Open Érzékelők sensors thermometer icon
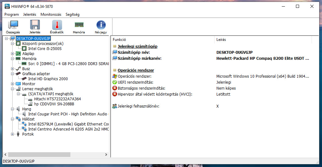The width and height of the screenshot is (322, 167). click(57, 25)
